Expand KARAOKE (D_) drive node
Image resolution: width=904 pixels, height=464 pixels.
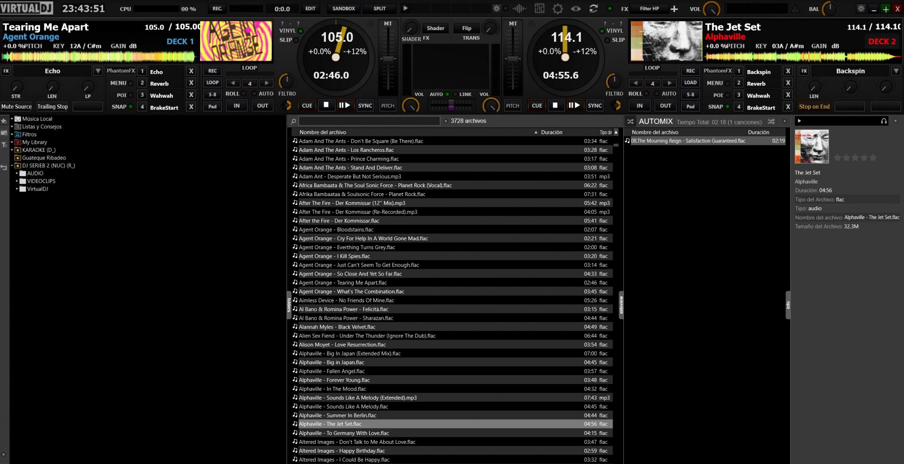(12, 150)
